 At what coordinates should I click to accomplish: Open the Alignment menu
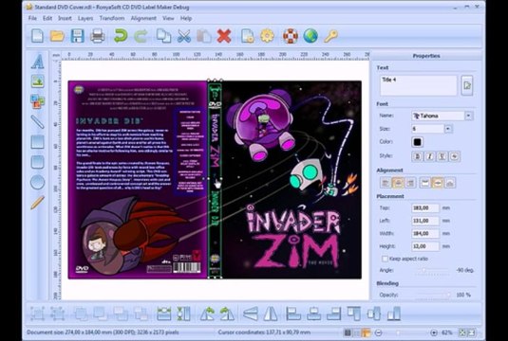pyautogui.click(x=143, y=18)
